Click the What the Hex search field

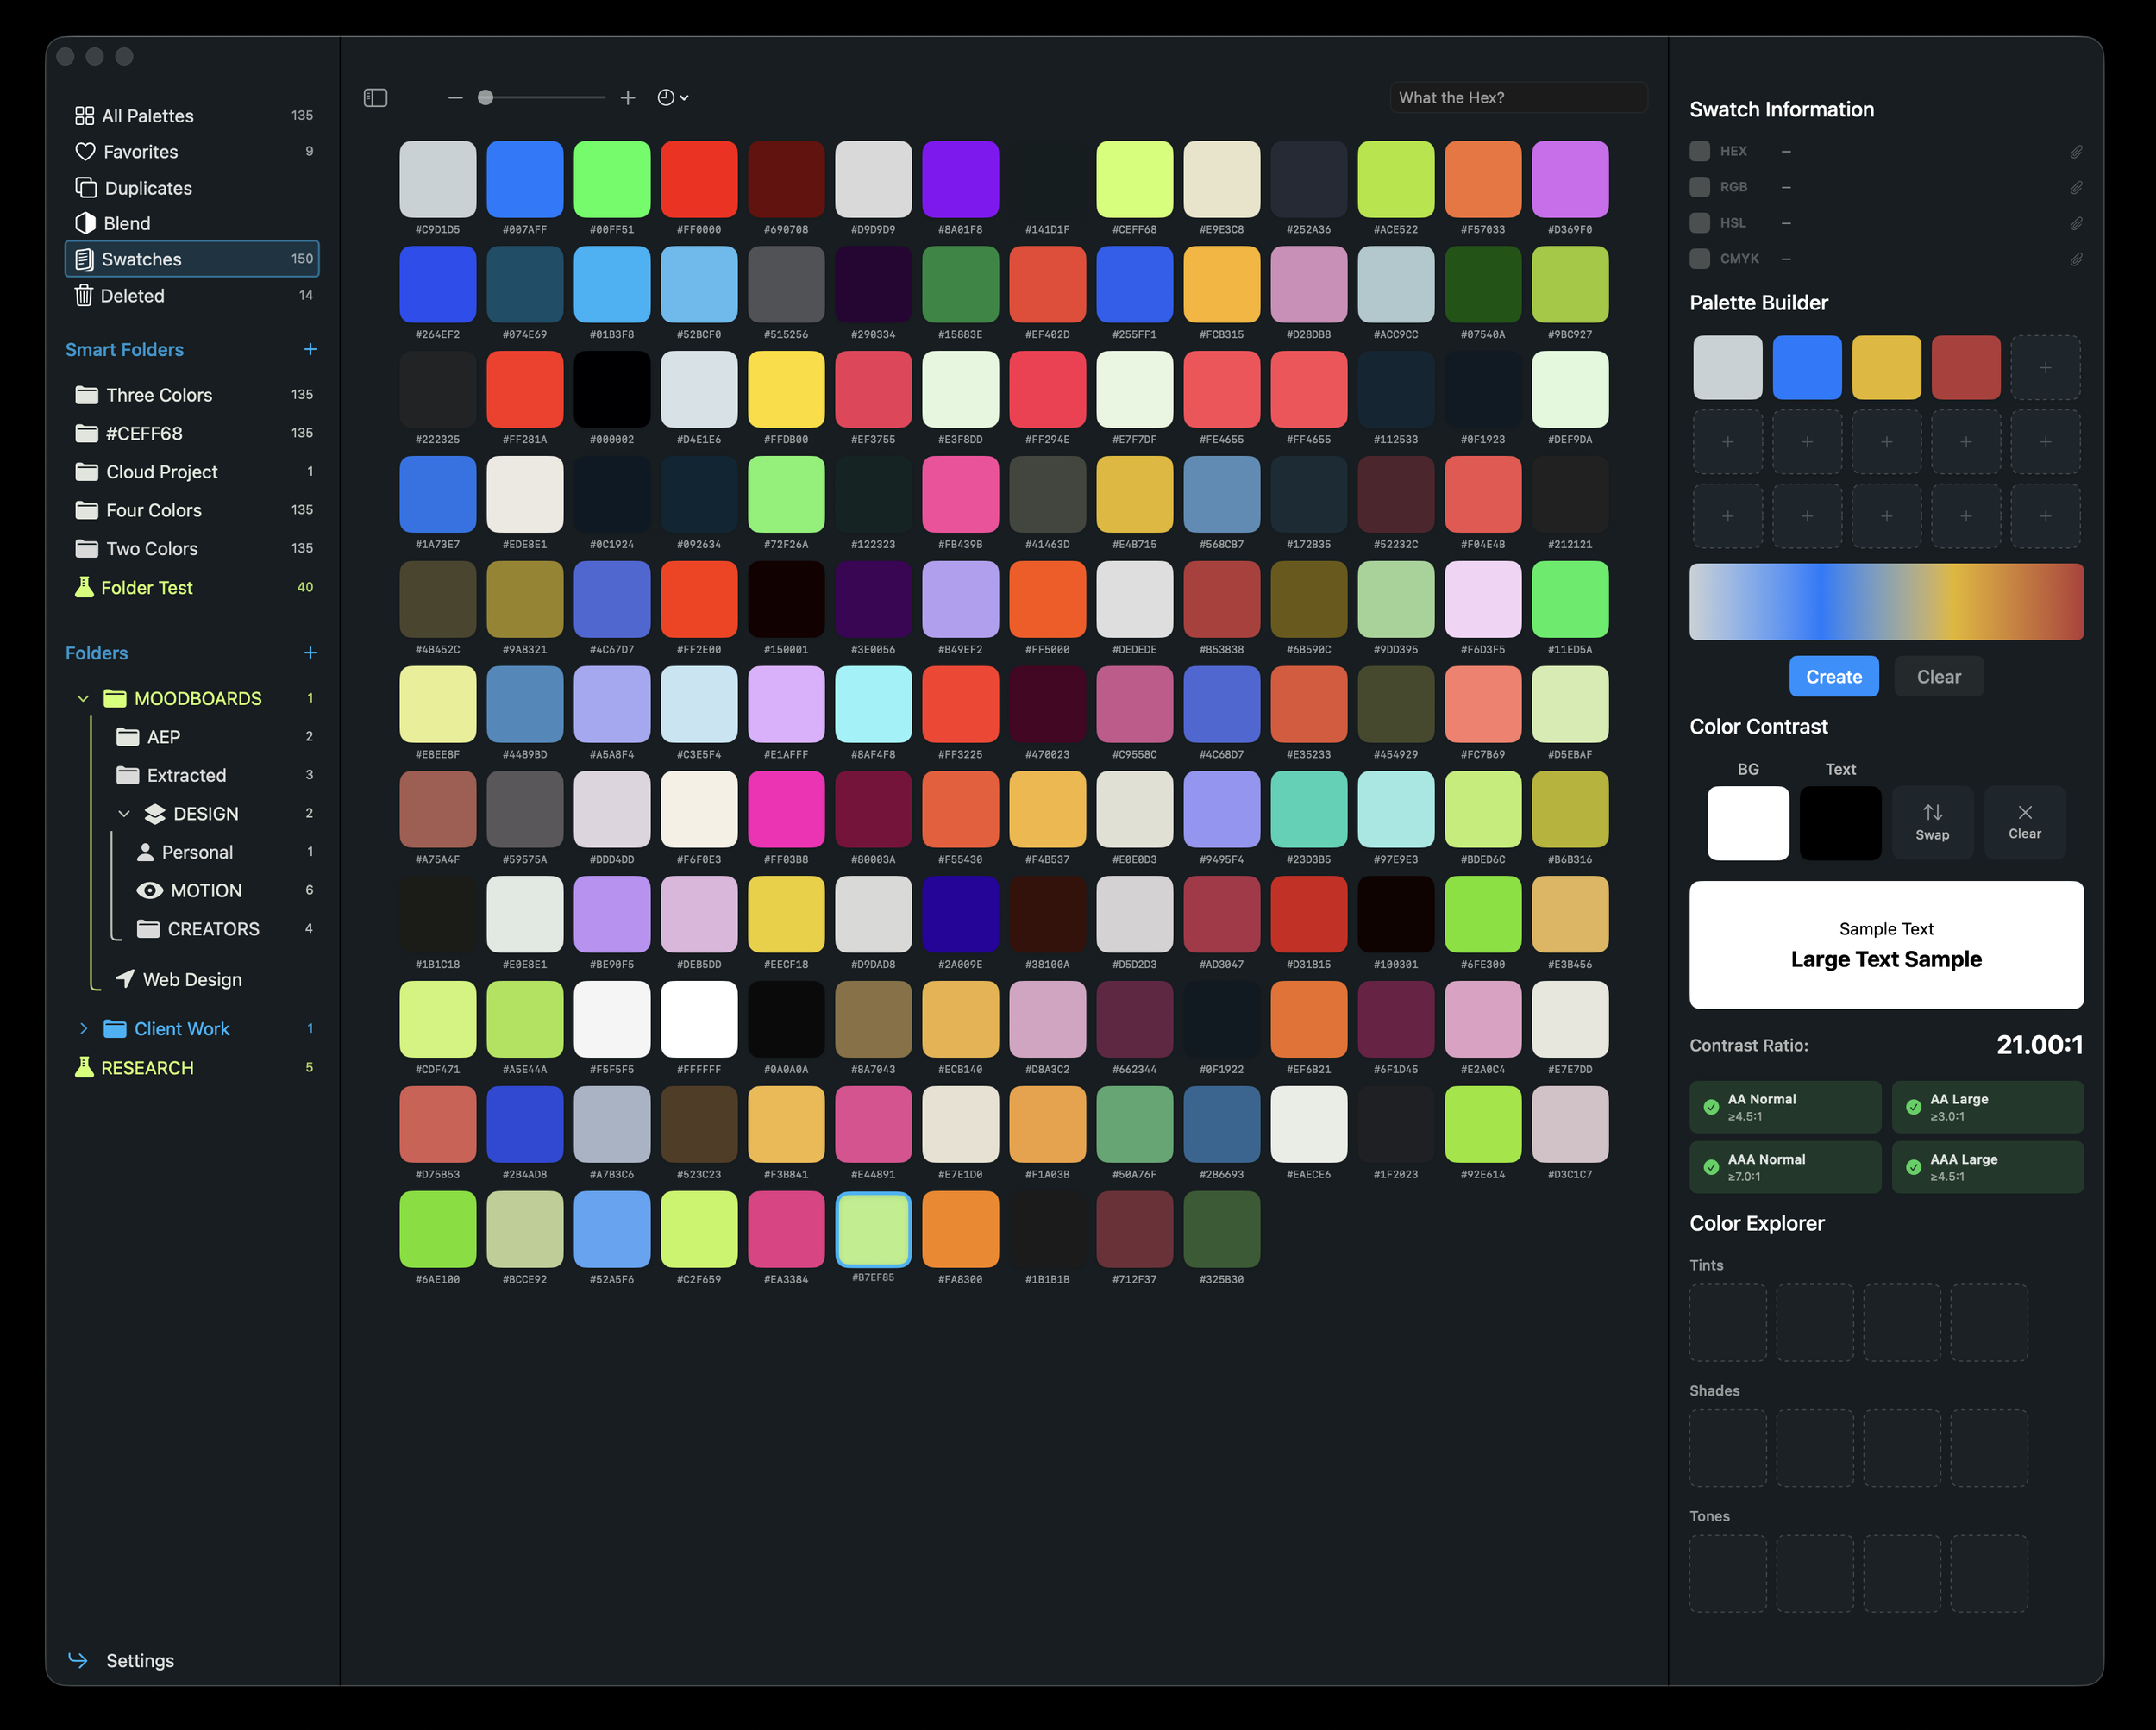pos(1517,97)
